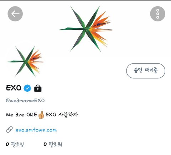This screenshot has height=155, width=171.
Task: Click the zero count beside 팔로워
Action: (45, 144)
